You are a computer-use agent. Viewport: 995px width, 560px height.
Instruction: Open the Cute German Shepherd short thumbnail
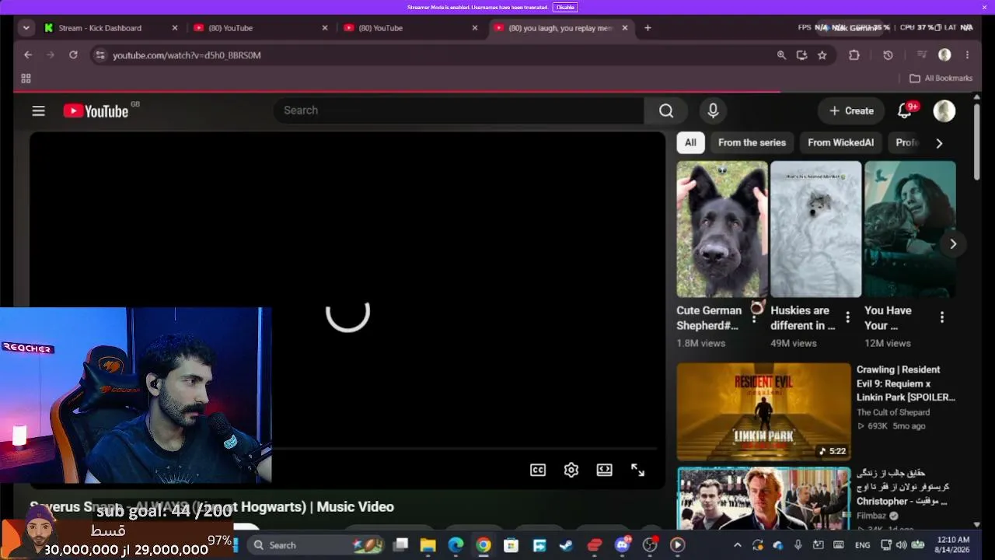click(x=721, y=229)
